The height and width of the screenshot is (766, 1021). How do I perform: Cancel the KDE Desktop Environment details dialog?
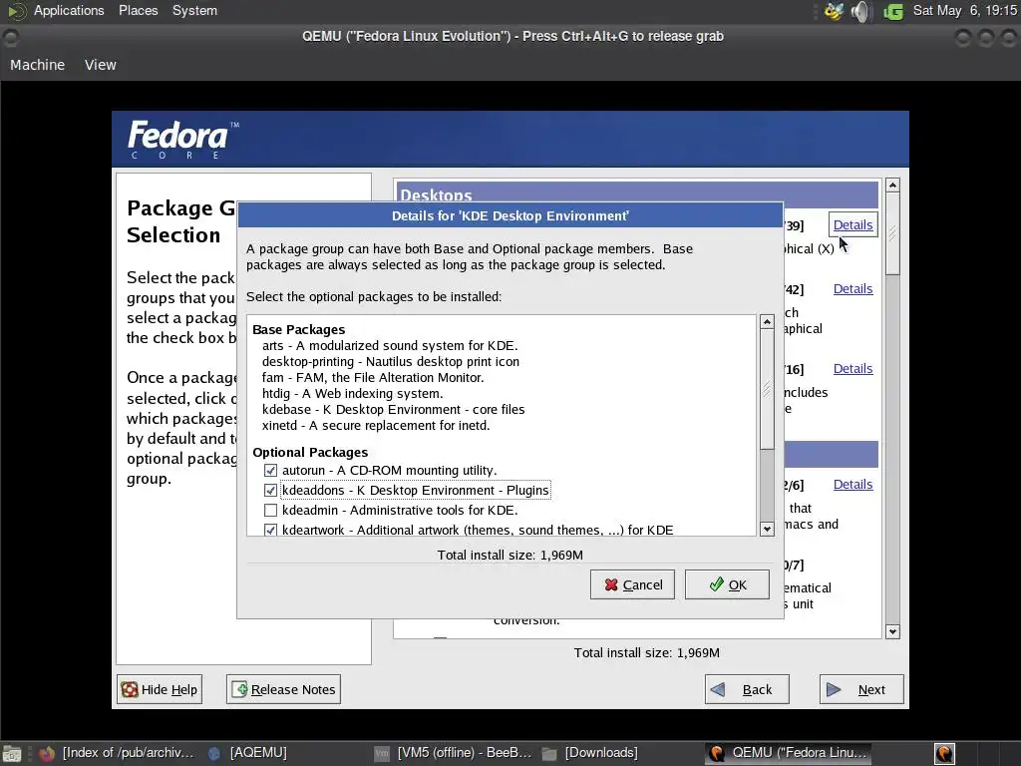pyautogui.click(x=632, y=584)
